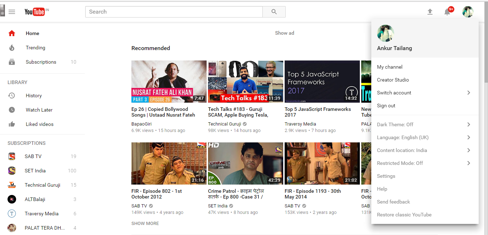Open the hamburger guide menu
The image size is (488, 235).
(x=12, y=12)
